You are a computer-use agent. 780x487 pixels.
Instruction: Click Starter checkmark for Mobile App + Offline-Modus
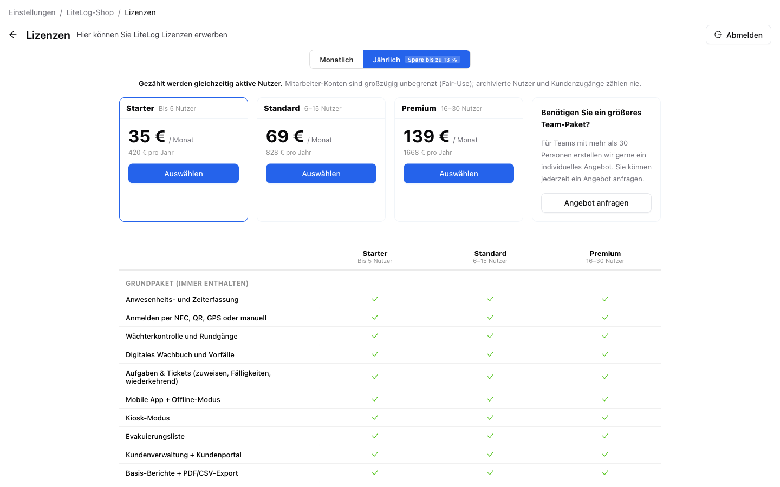375,399
